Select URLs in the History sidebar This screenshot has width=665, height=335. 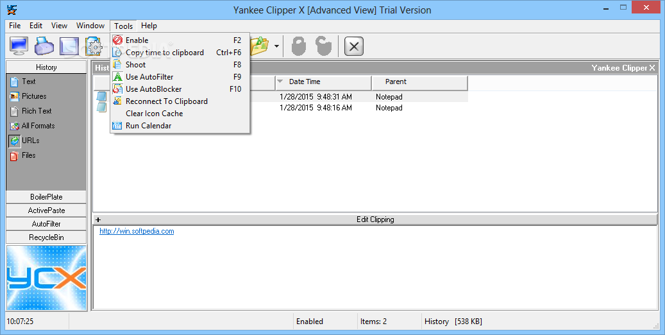(24, 141)
